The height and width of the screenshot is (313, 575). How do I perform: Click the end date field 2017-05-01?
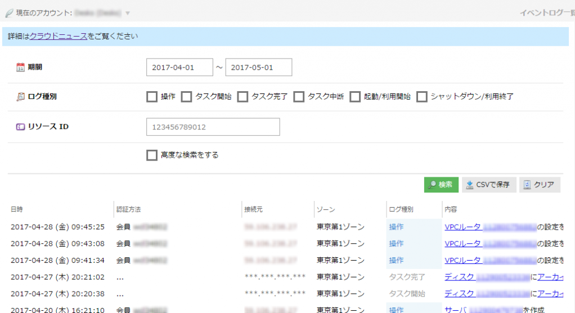258,68
